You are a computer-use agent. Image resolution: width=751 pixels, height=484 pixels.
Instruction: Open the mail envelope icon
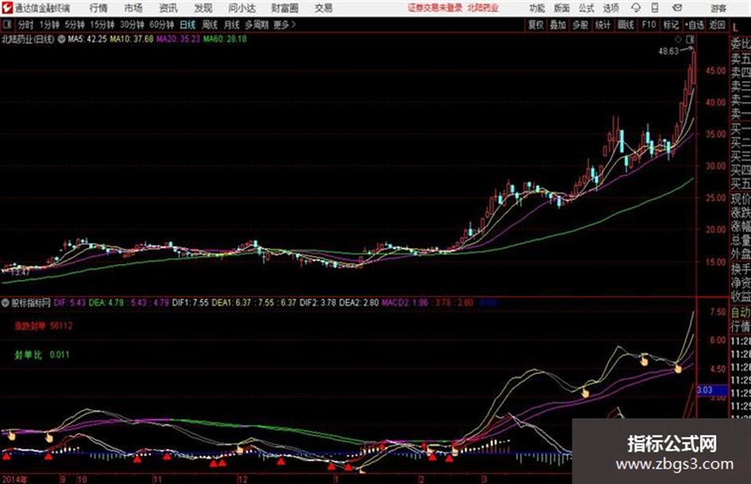point(677,8)
